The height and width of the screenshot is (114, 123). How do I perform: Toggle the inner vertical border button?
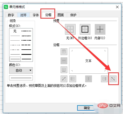point(89,79)
